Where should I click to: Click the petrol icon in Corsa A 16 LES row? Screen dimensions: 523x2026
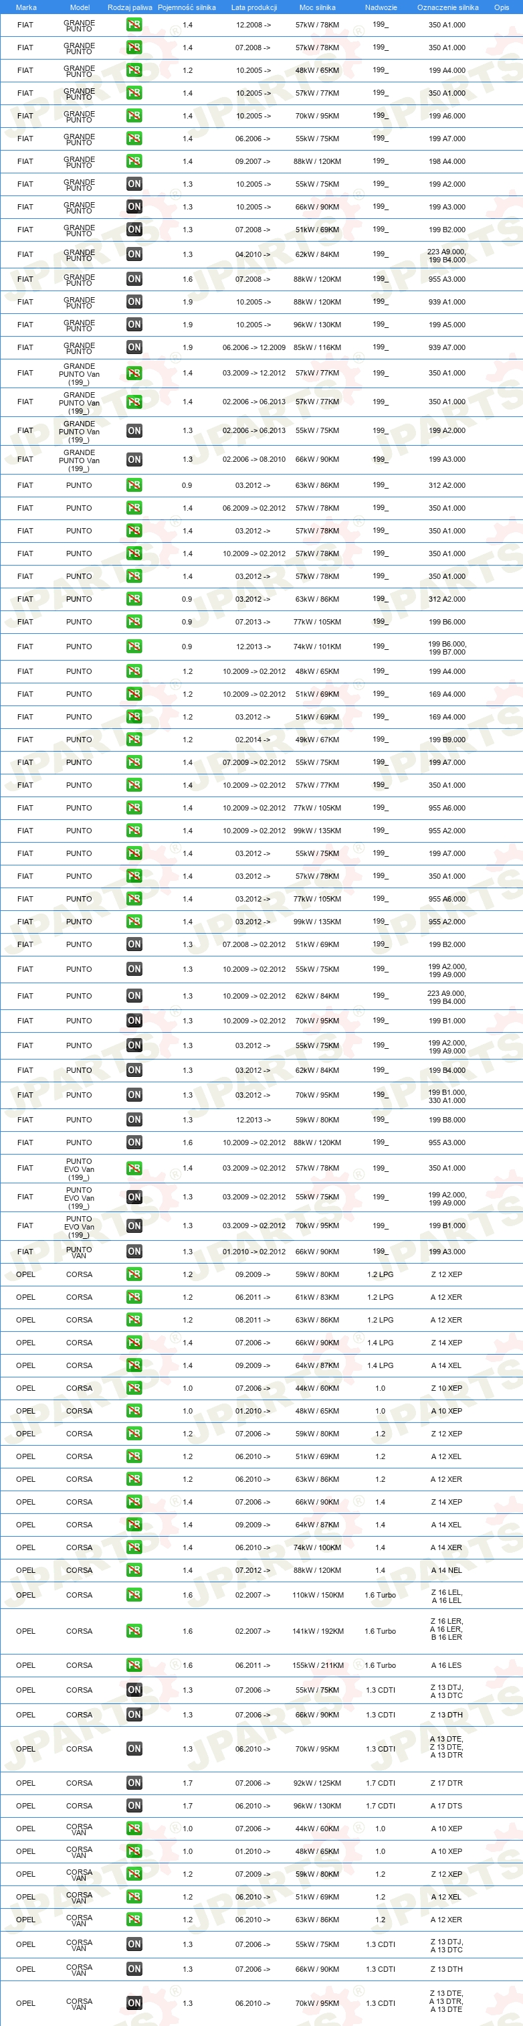pos(134,1665)
